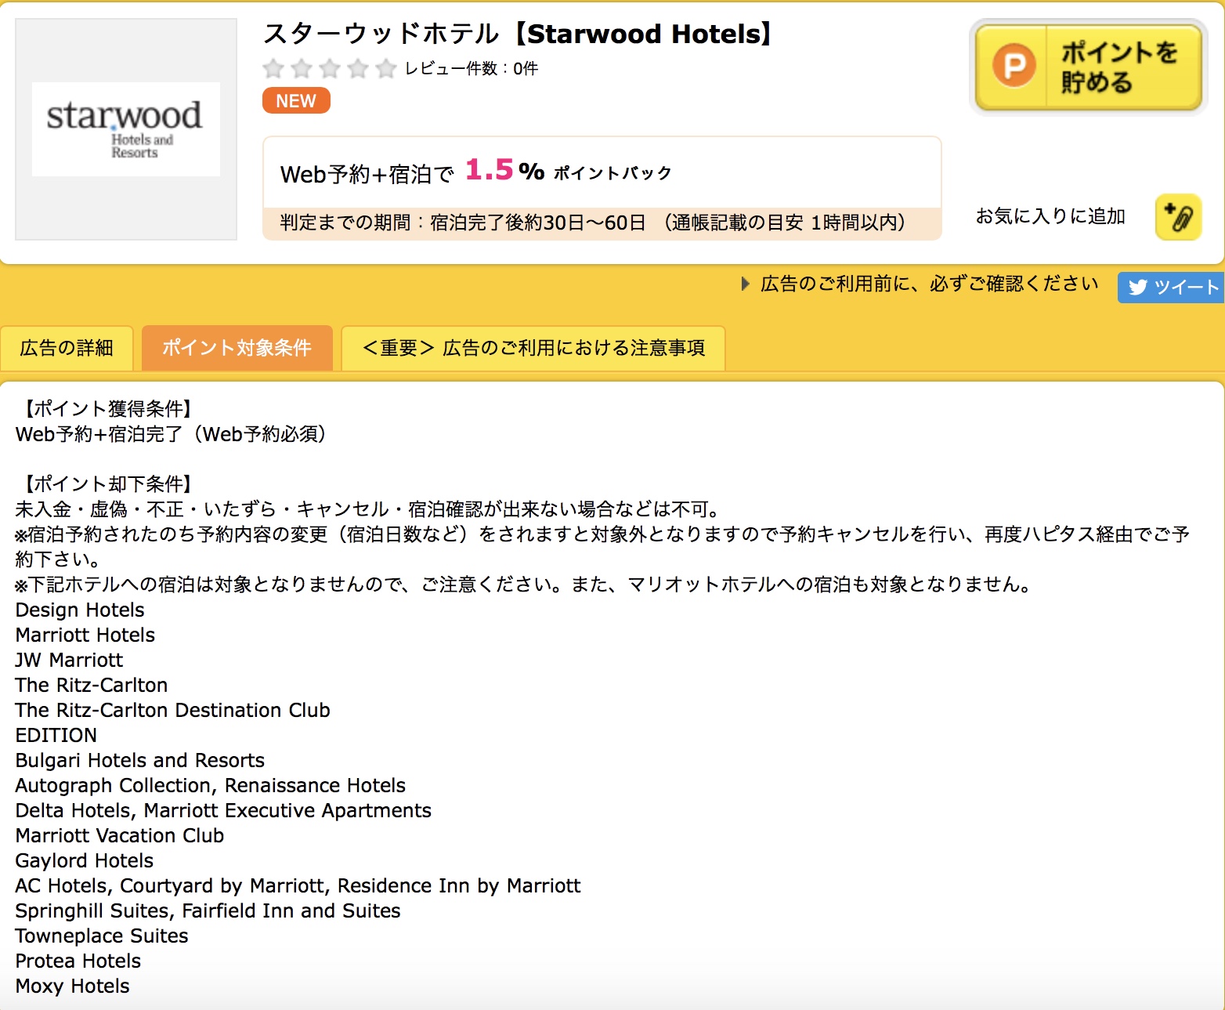Click The Ritz-Carlton Destination Club line
Screen dimensions: 1225x1010
172,710
